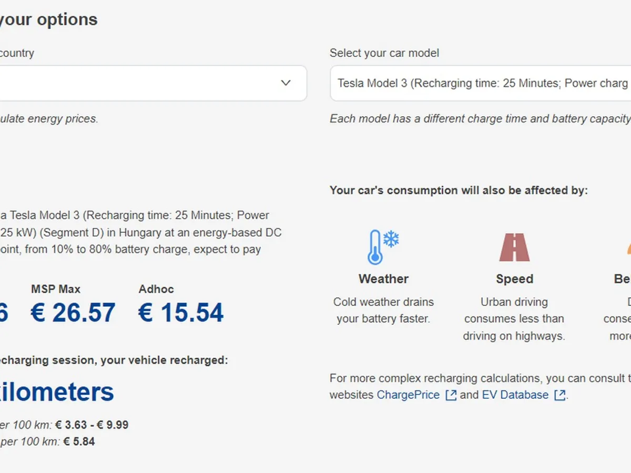This screenshot has height=473, width=631.
Task: Click external-link icon beside ChargePrice
Action: tap(451, 395)
